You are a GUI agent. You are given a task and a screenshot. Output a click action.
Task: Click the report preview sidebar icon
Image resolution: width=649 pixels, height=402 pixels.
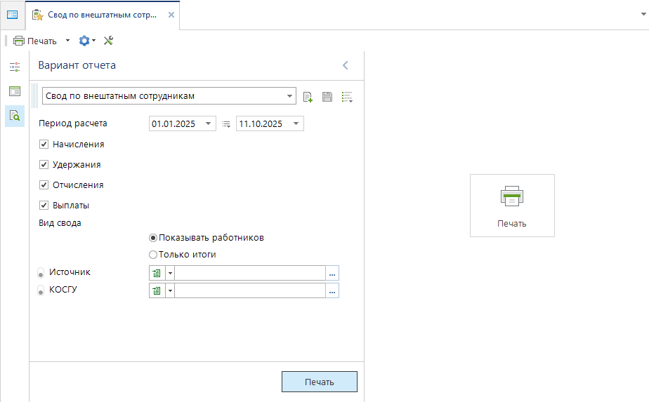[x=15, y=116]
